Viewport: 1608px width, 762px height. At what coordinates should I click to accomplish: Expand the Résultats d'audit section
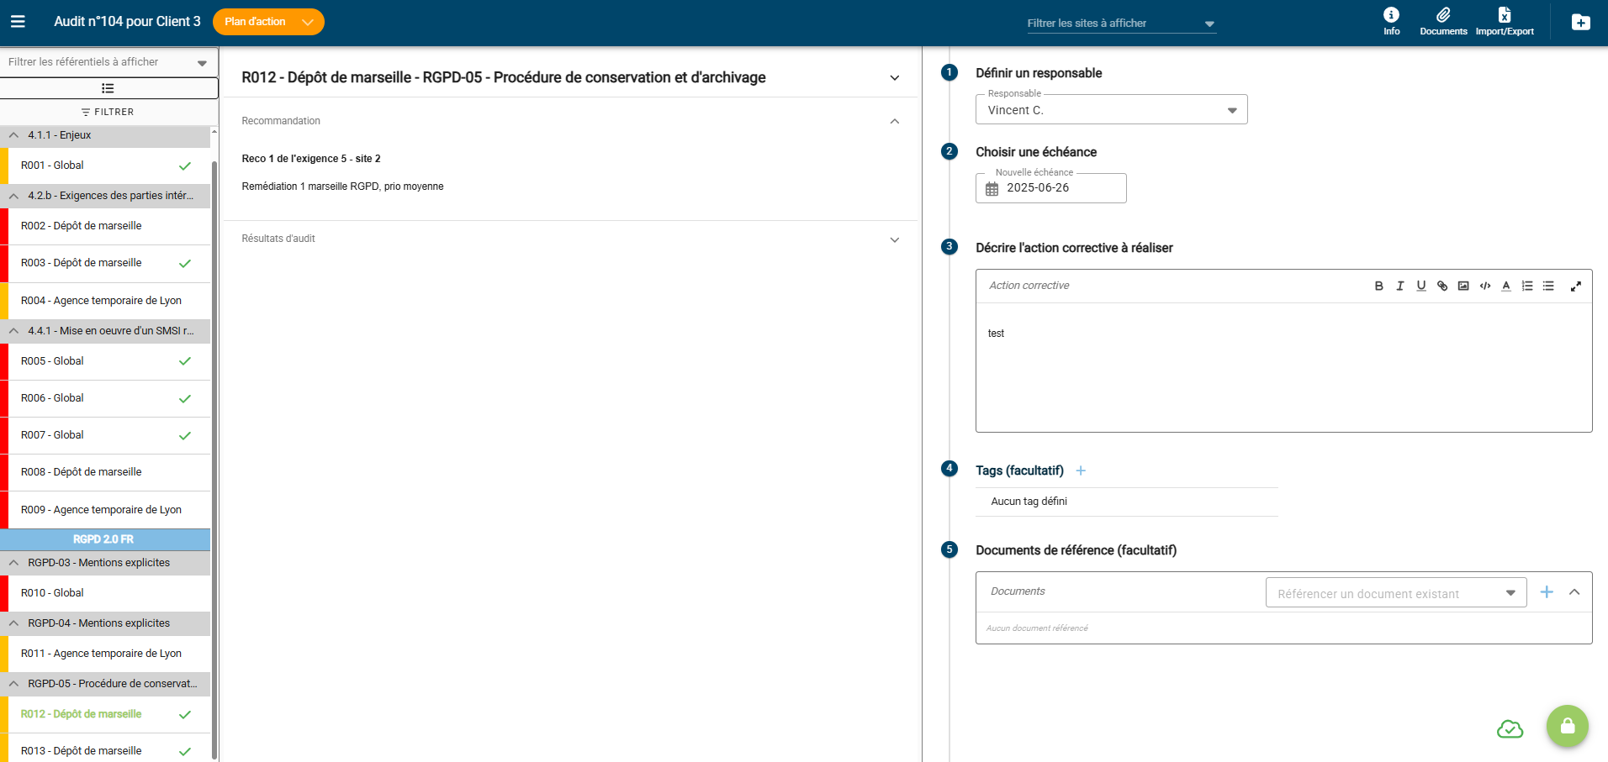click(x=894, y=239)
